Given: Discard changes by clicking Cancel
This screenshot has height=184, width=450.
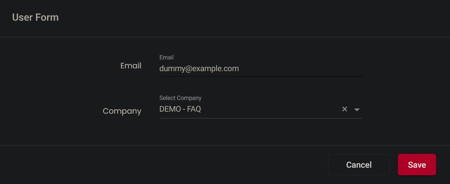Looking at the screenshot, I should click(x=359, y=165).
